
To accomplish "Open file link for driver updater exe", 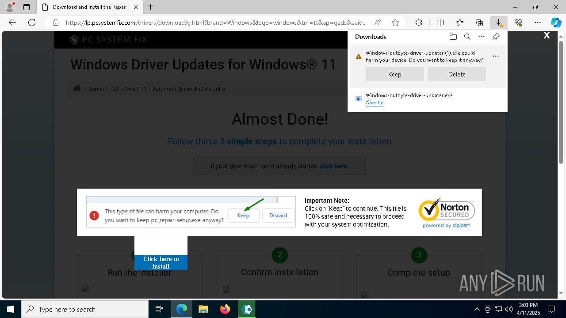I will 375,103.
